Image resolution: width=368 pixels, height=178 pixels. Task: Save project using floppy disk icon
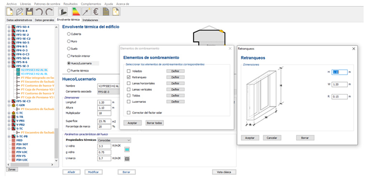29,12
